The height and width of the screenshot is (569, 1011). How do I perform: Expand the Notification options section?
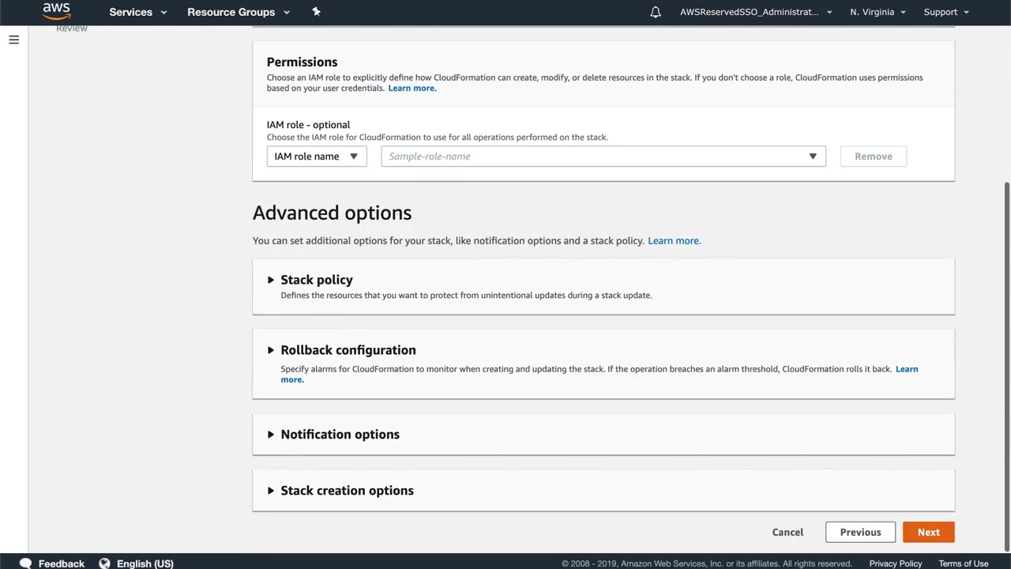340,435
